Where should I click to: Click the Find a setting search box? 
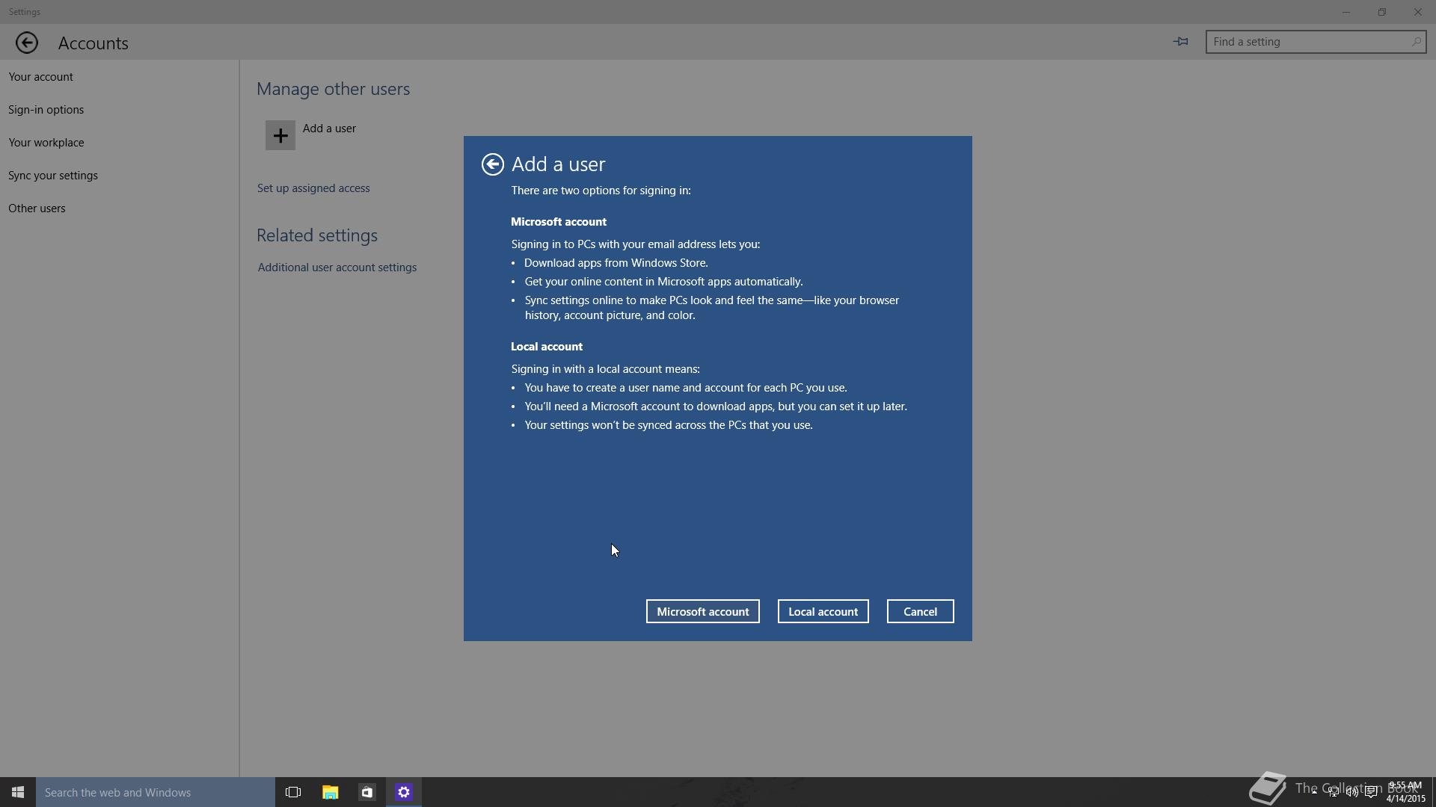[x=1316, y=42]
